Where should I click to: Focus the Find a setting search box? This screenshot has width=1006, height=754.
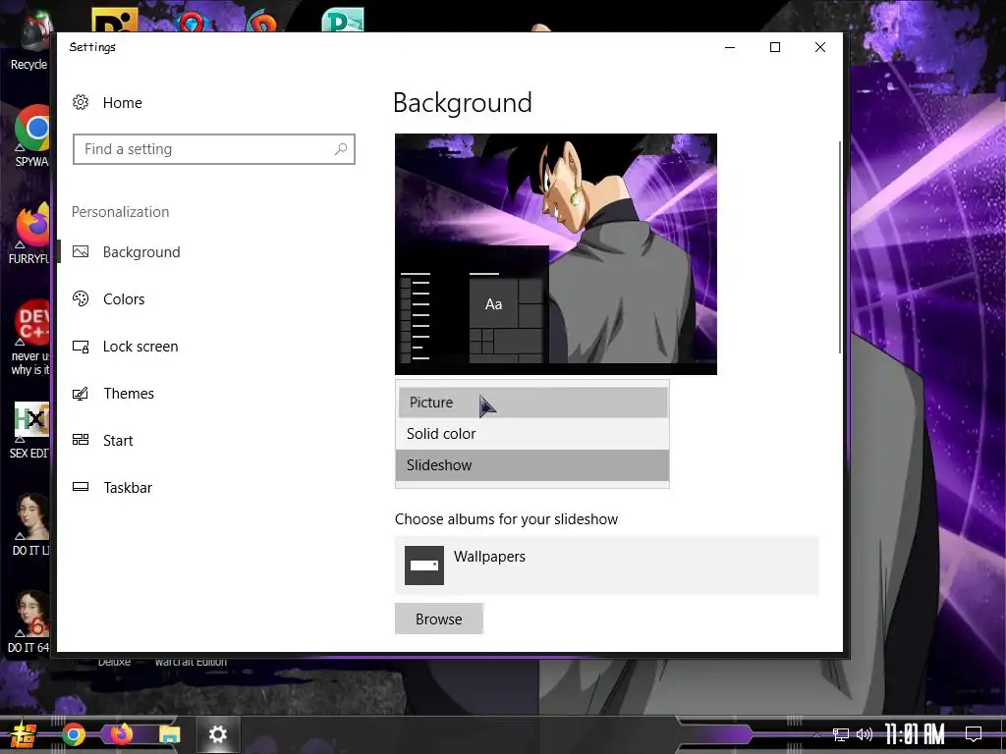pyautogui.click(x=213, y=149)
